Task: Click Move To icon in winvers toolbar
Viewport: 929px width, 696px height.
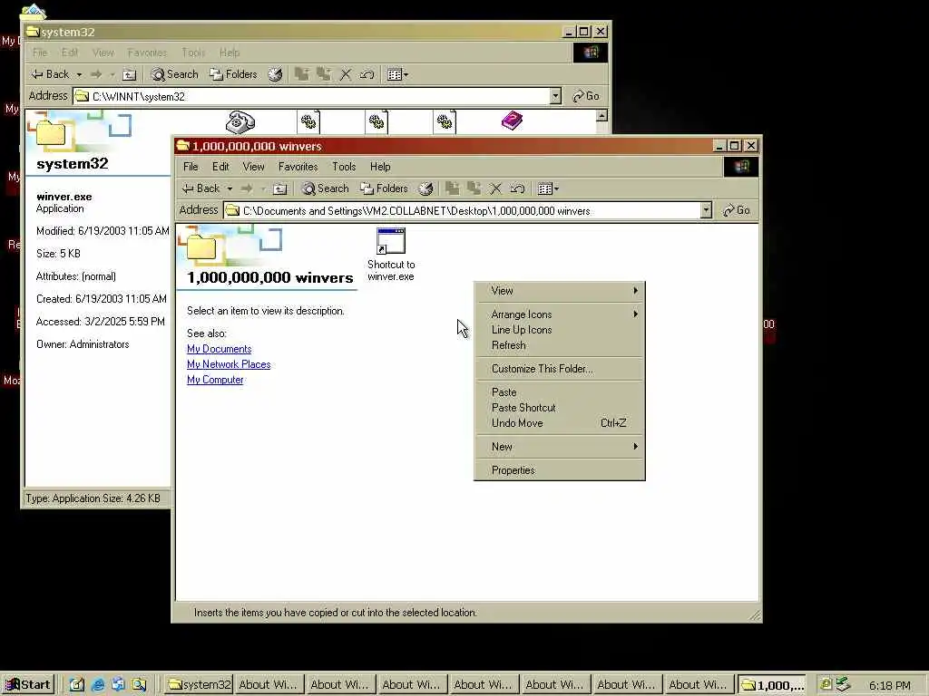Action: point(453,188)
